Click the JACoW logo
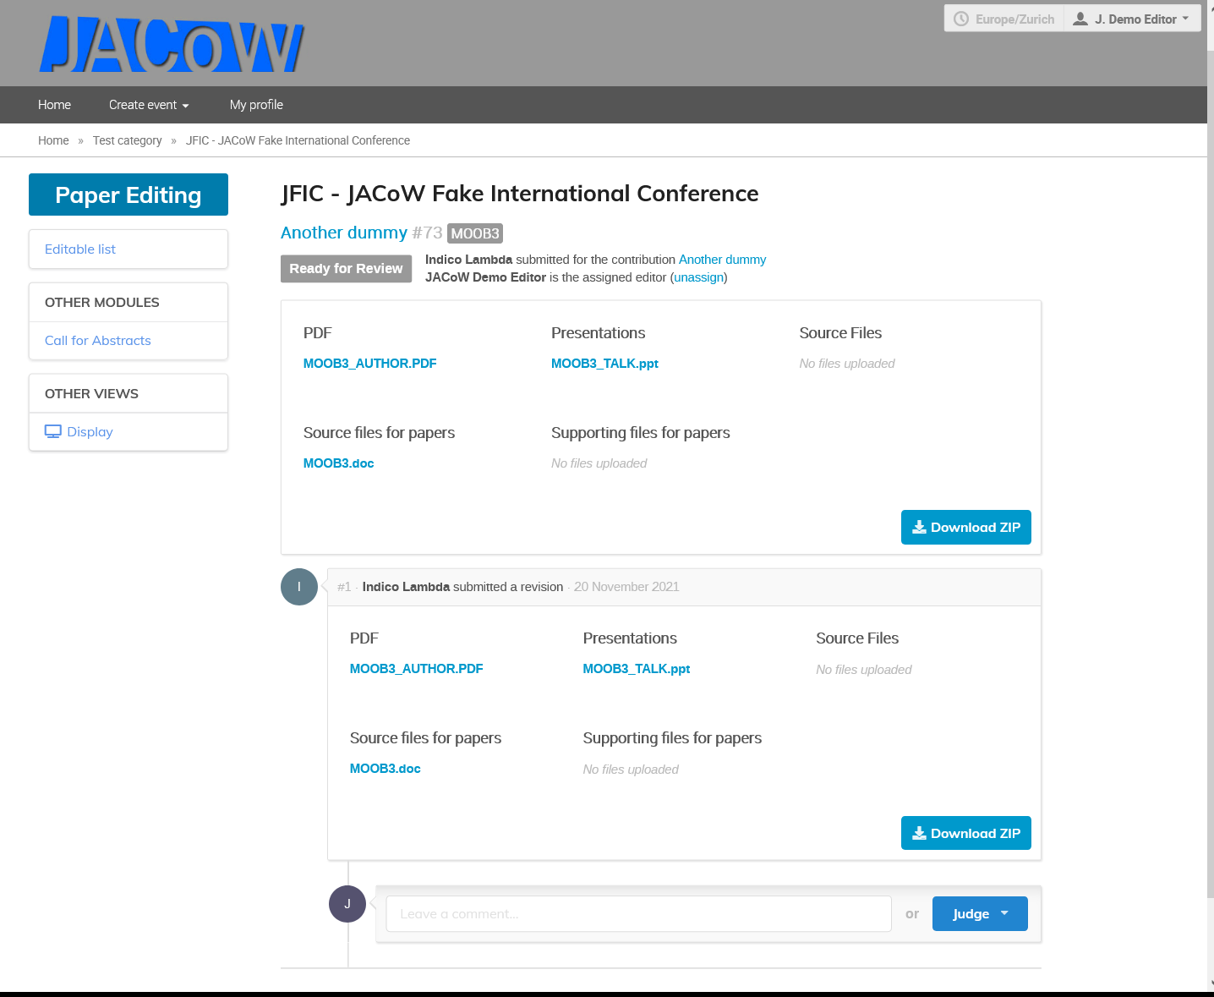This screenshot has width=1214, height=997. click(x=172, y=44)
